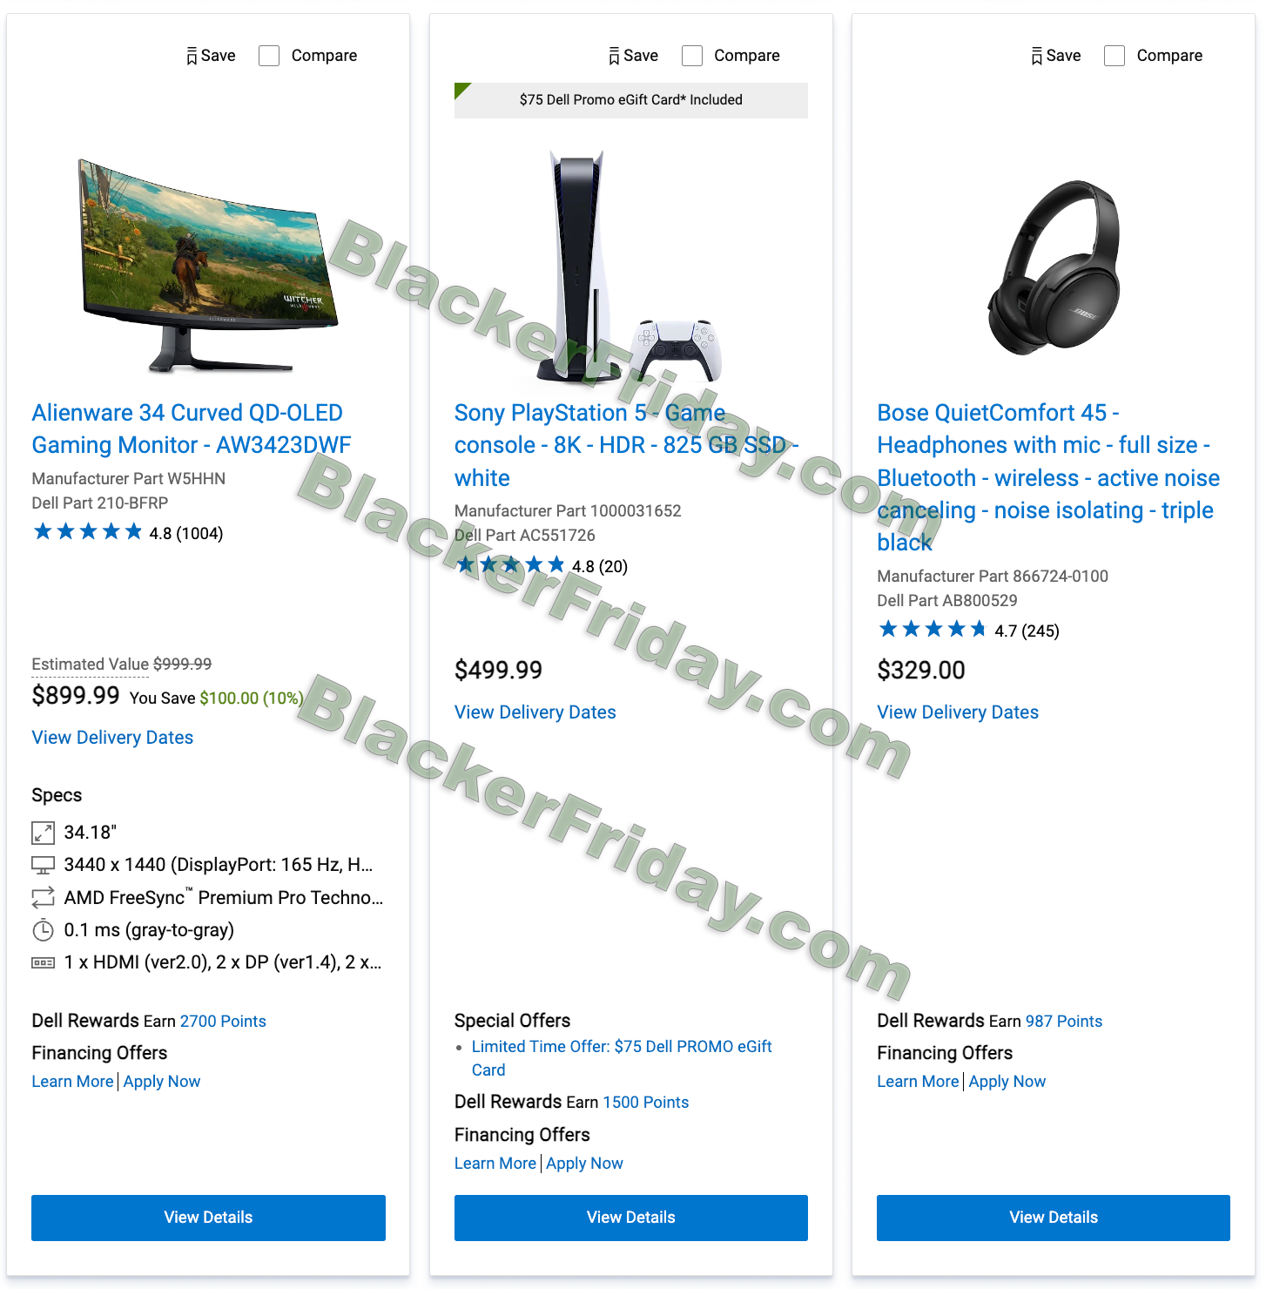The height and width of the screenshot is (1289, 1266).
Task: Open Alienware 34 Curved QD-OLED monitor title
Action: coord(192,429)
